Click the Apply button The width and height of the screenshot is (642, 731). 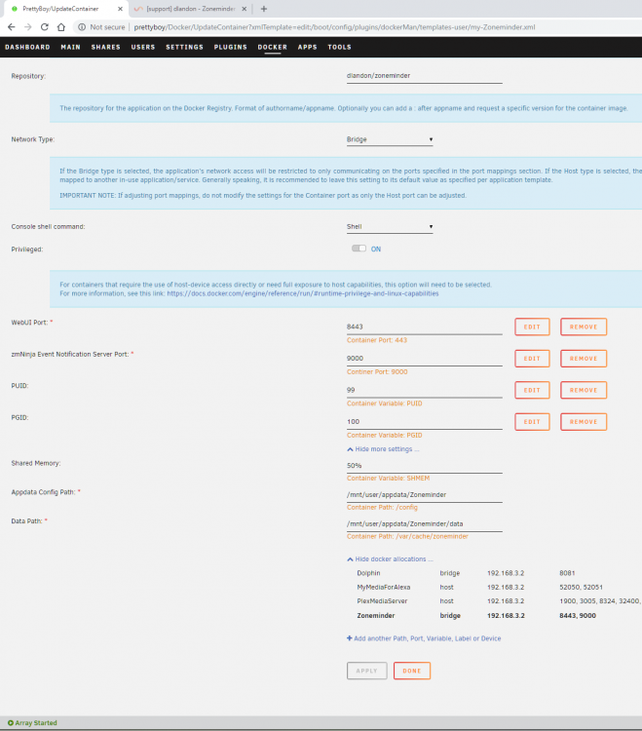pyautogui.click(x=366, y=671)
